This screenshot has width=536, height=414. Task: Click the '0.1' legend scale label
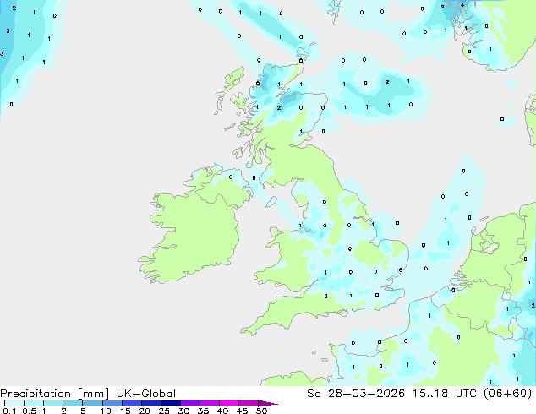coord(9,411)
